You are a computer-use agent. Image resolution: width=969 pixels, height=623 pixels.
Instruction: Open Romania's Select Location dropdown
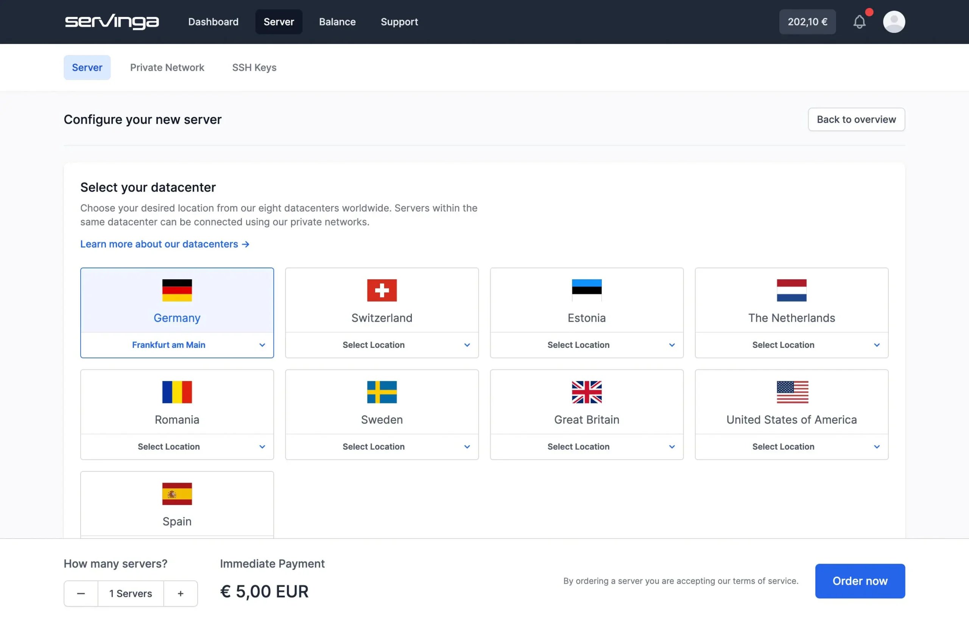click(177, 447)
